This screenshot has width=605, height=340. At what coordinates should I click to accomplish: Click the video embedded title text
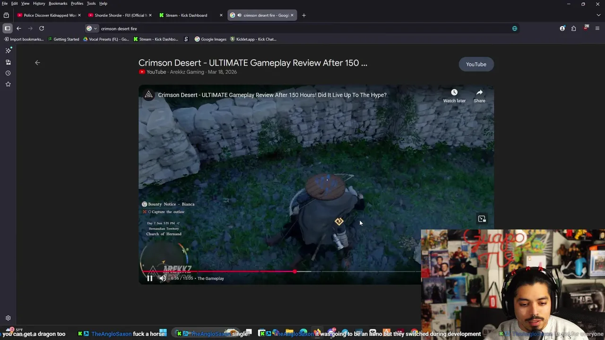272,95
